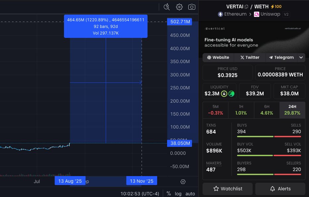309x197 pixels.
Task: Click the BUYS 394 value
Action: (241, 132)
